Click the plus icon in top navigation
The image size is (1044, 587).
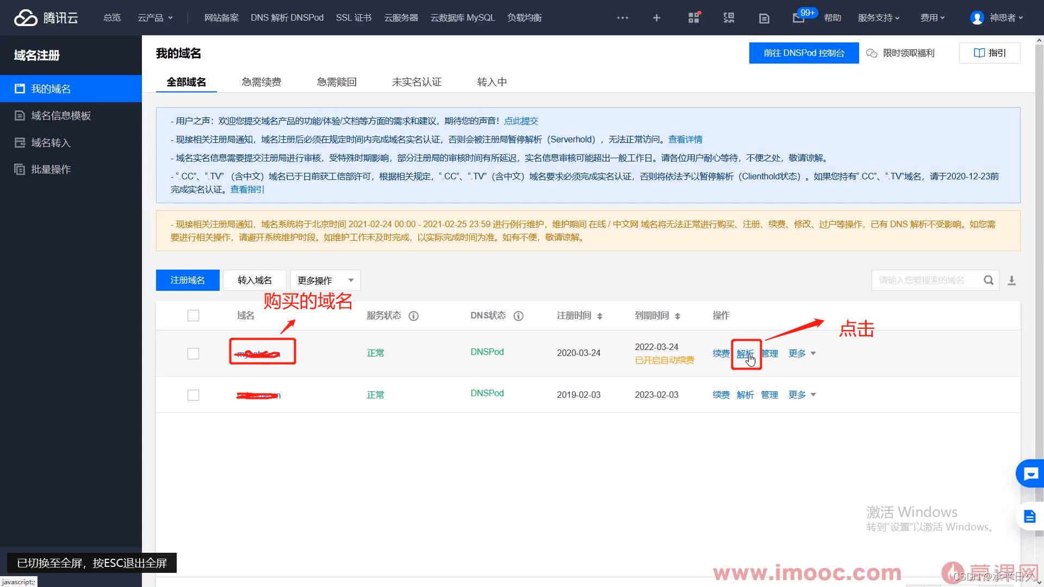[x=656, y=18]
